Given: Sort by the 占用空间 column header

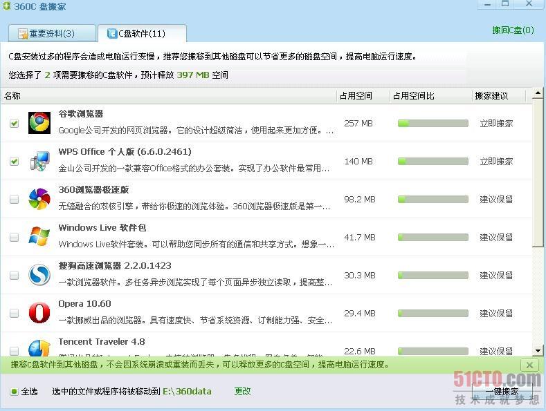Looking at the screenshot, I should pyautogui.click(x=363, y=95).
